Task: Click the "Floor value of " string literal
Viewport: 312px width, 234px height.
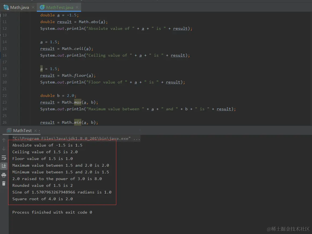Action: [x=107, y=82]
